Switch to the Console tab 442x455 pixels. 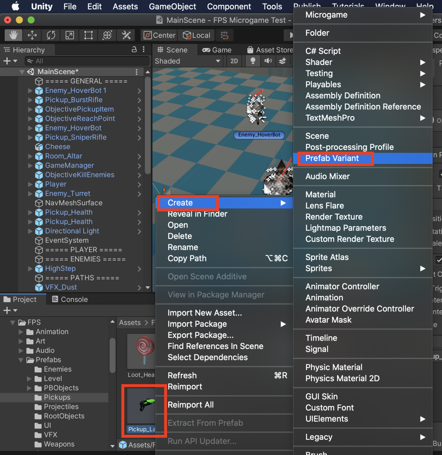(x=70, y=299)
